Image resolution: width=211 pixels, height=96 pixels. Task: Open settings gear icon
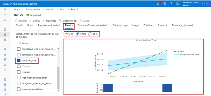coord(165,4)
